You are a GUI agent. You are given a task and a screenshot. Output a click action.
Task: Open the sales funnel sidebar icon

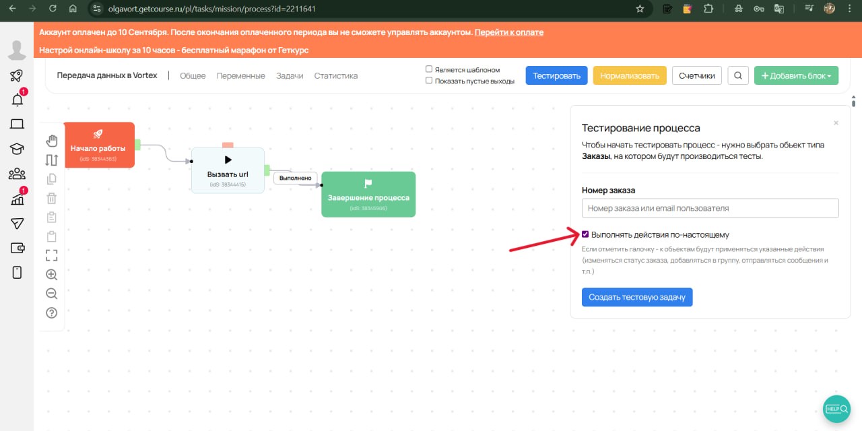click(x=18, y=223)
